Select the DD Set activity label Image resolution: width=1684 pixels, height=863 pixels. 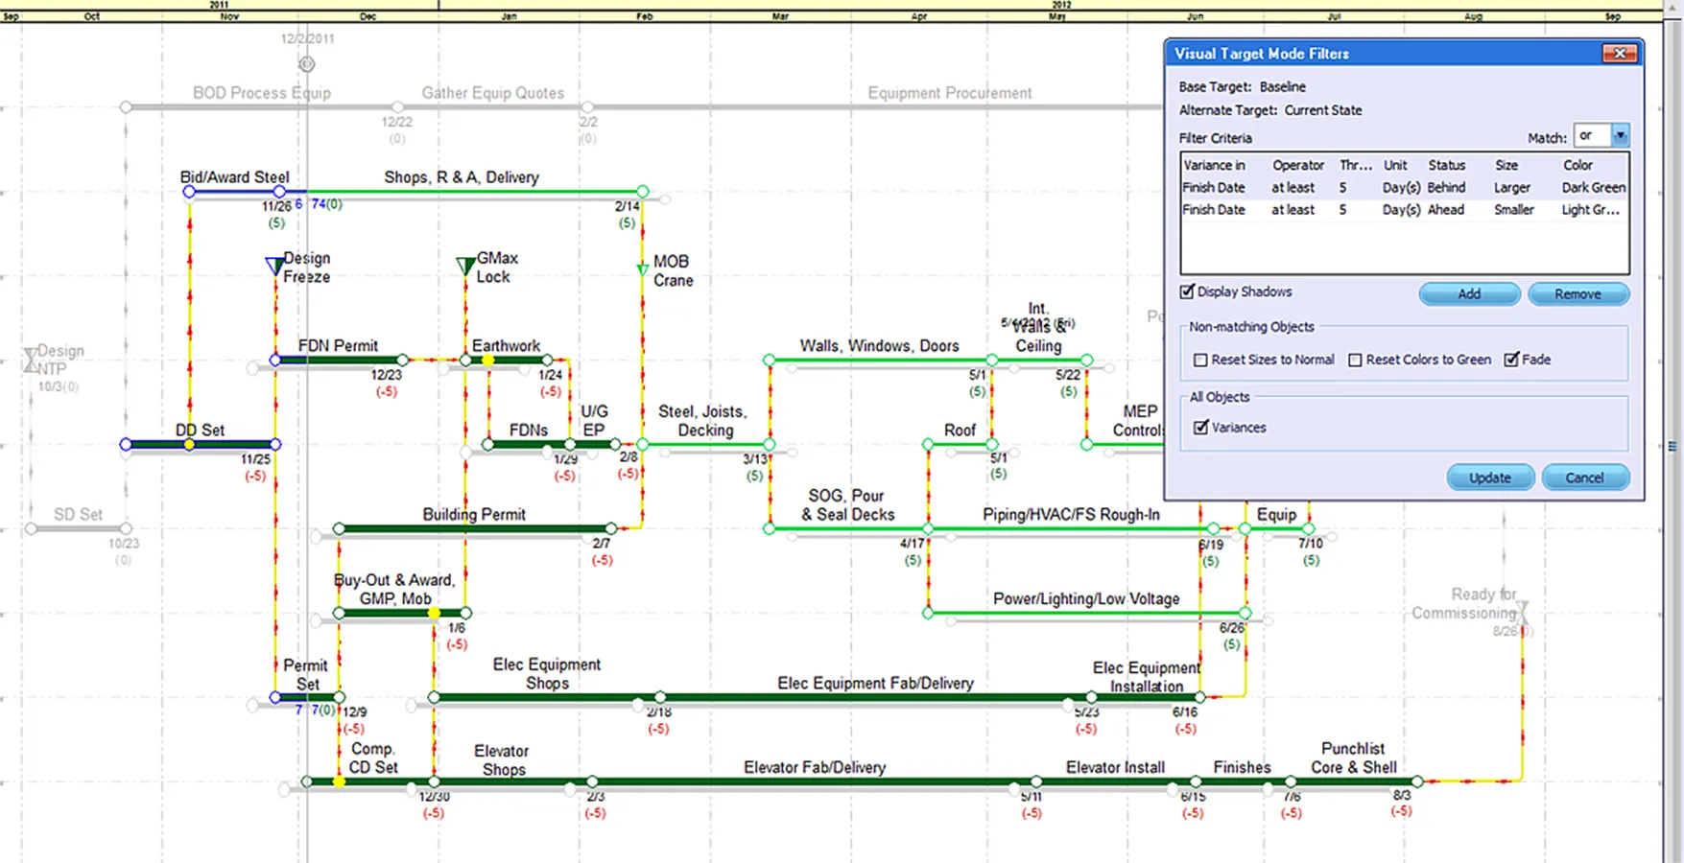(200, 430)
